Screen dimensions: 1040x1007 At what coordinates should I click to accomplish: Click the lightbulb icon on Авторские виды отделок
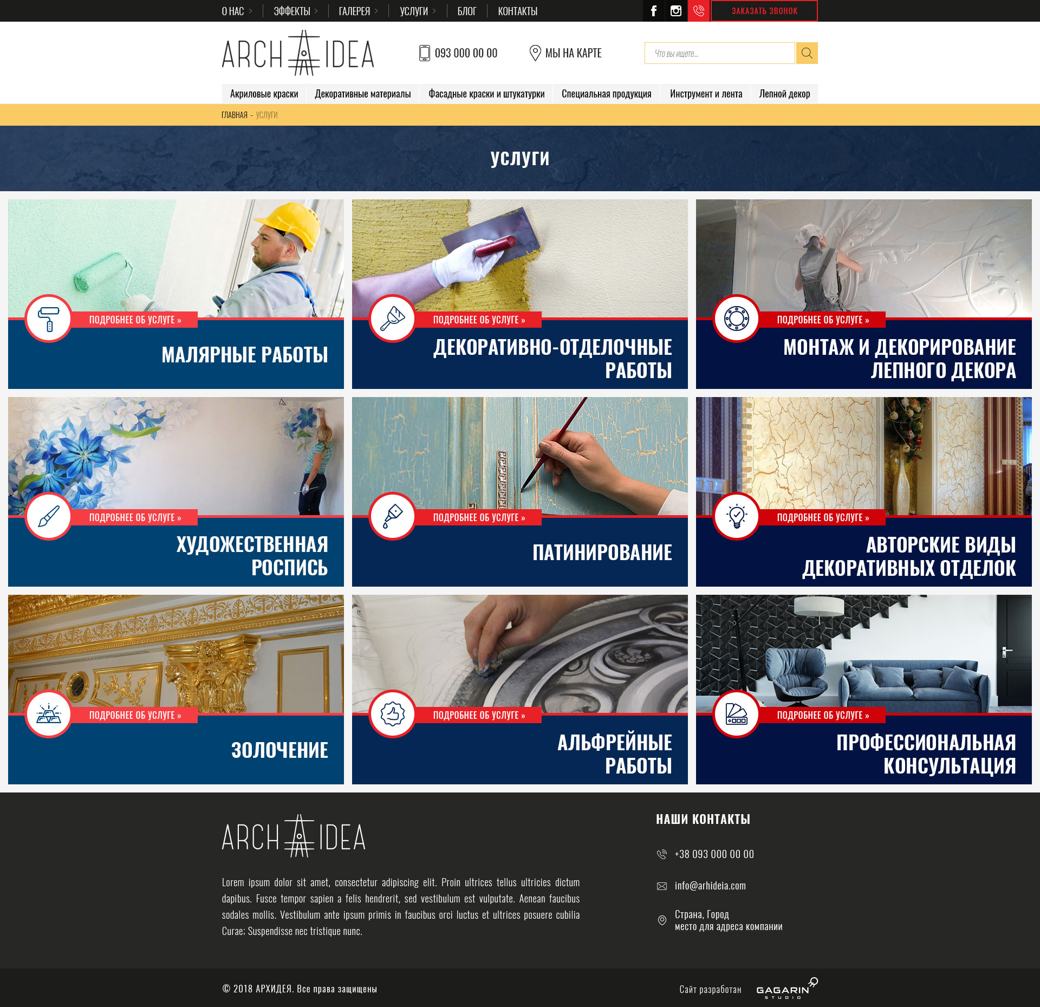[737, 516]
